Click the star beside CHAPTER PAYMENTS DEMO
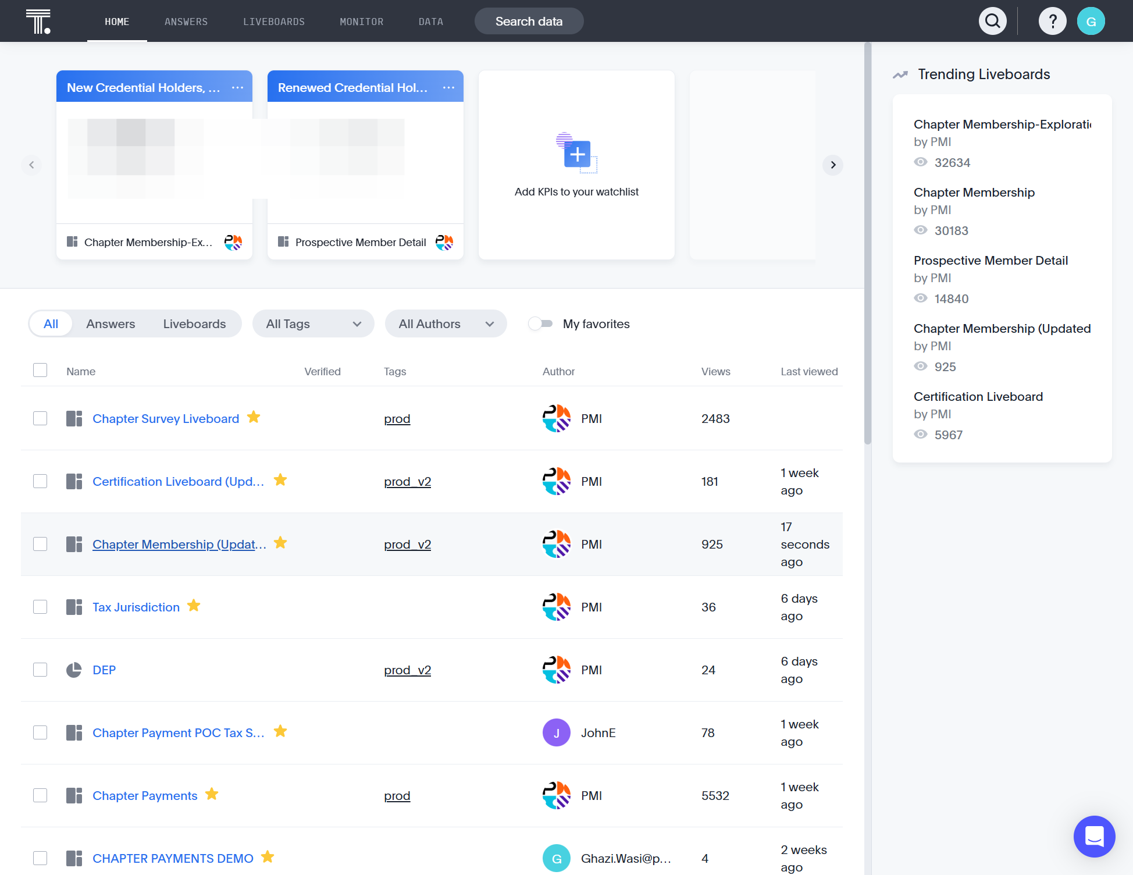The width and height of the screenshot is (1133, 875). click(268, 857)
